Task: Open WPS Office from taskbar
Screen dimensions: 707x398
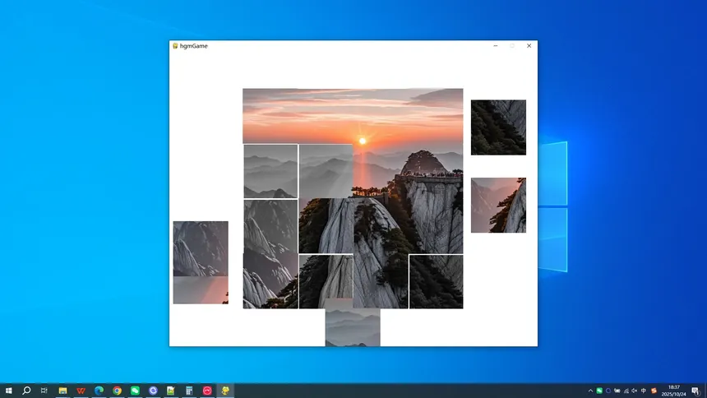Action: tap(81, 391)
